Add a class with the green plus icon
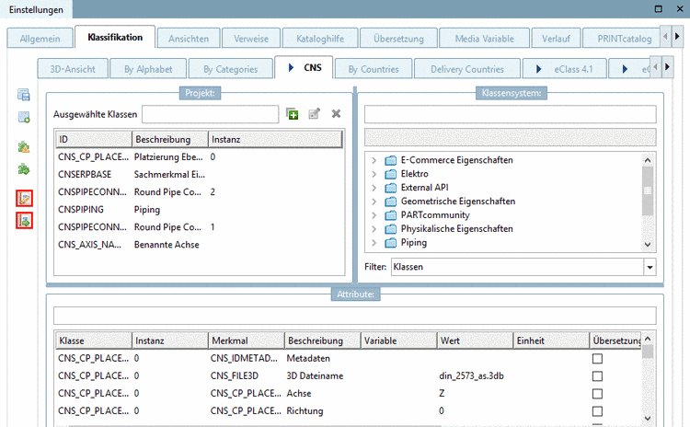 point(293,114)
